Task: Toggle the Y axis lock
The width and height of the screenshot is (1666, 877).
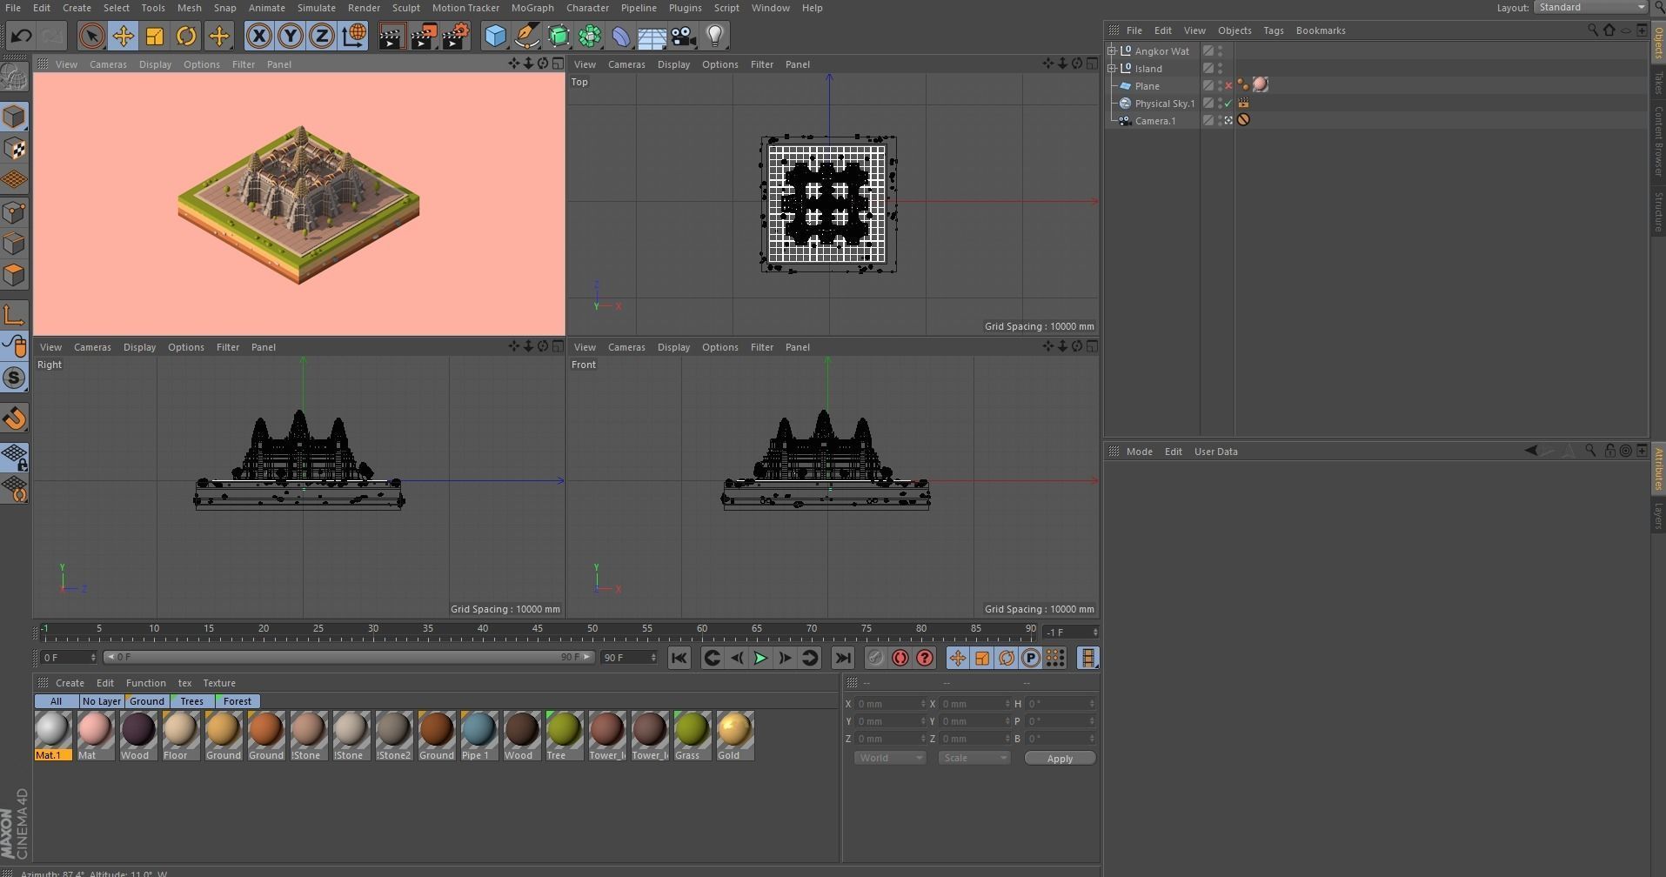Action: 290,36
